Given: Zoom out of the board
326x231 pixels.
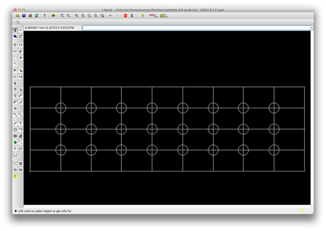Looking at the screenshot, I should pyautogui.click(x=89, y=16).
